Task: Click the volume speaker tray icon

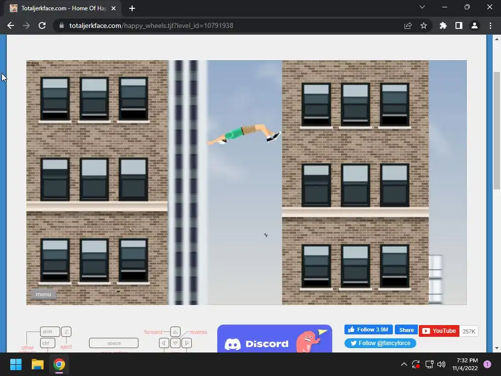Action: coord(441,364)
